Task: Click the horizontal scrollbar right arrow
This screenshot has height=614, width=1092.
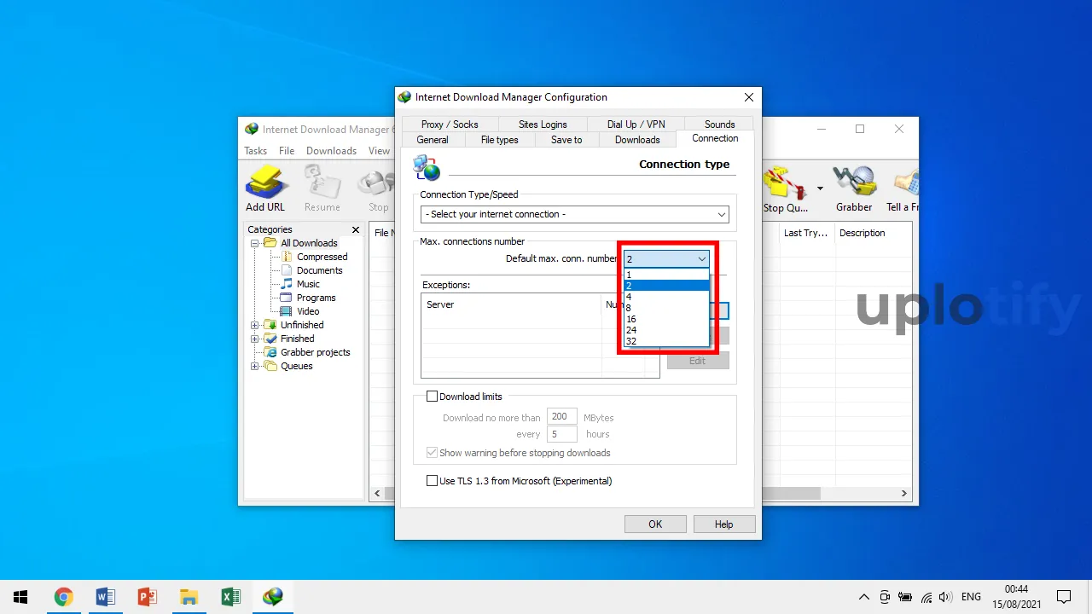Action: pyautogui.click(x=904, y=494)
